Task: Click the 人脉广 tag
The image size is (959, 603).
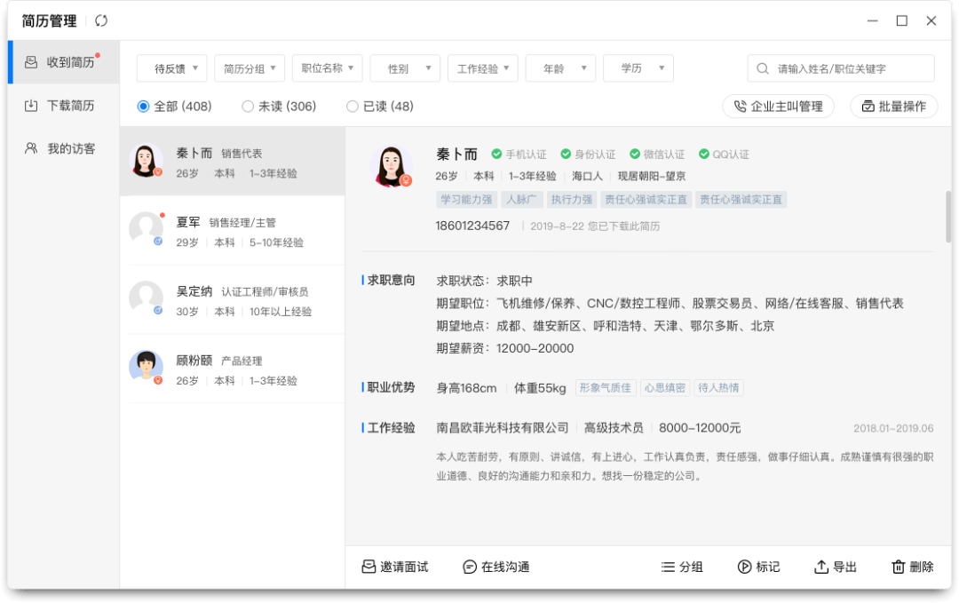Action: click(521, 199)
